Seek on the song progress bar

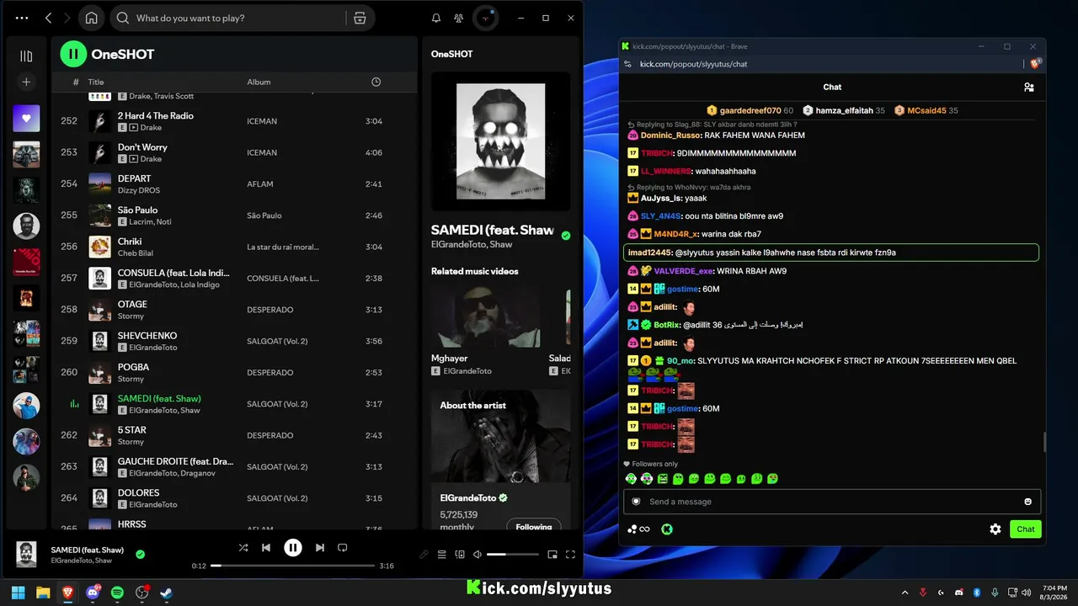tap(292, 566)
